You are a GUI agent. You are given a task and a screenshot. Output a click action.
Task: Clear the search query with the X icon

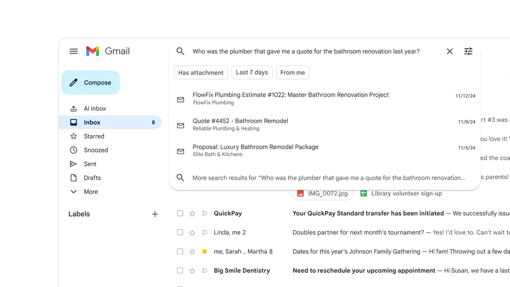tap(450, 51)
